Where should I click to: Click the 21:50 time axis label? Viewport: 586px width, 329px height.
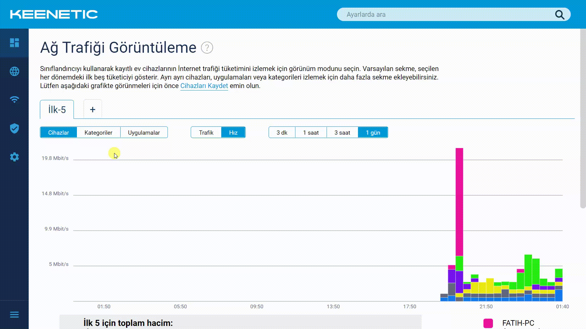point(486,306)
